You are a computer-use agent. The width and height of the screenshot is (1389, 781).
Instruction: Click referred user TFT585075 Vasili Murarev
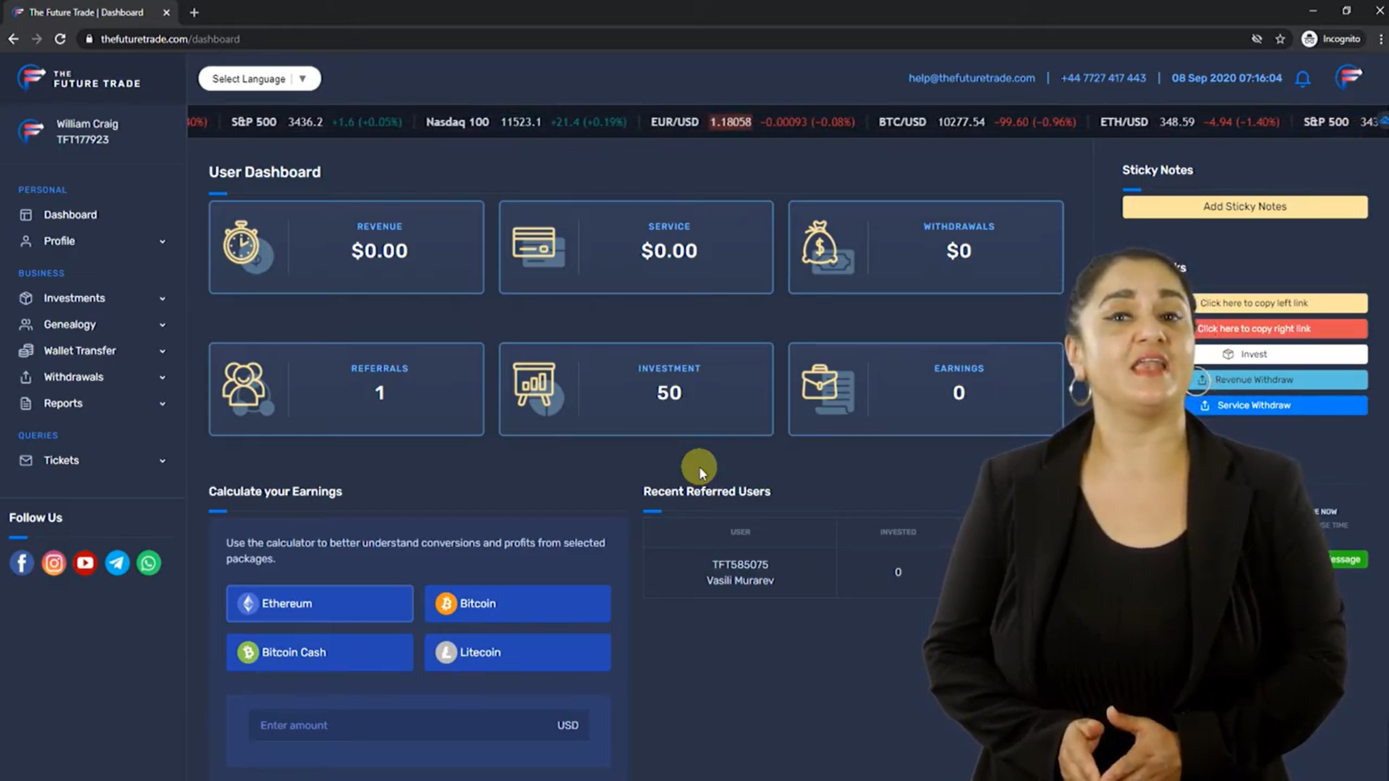[740, 572]
